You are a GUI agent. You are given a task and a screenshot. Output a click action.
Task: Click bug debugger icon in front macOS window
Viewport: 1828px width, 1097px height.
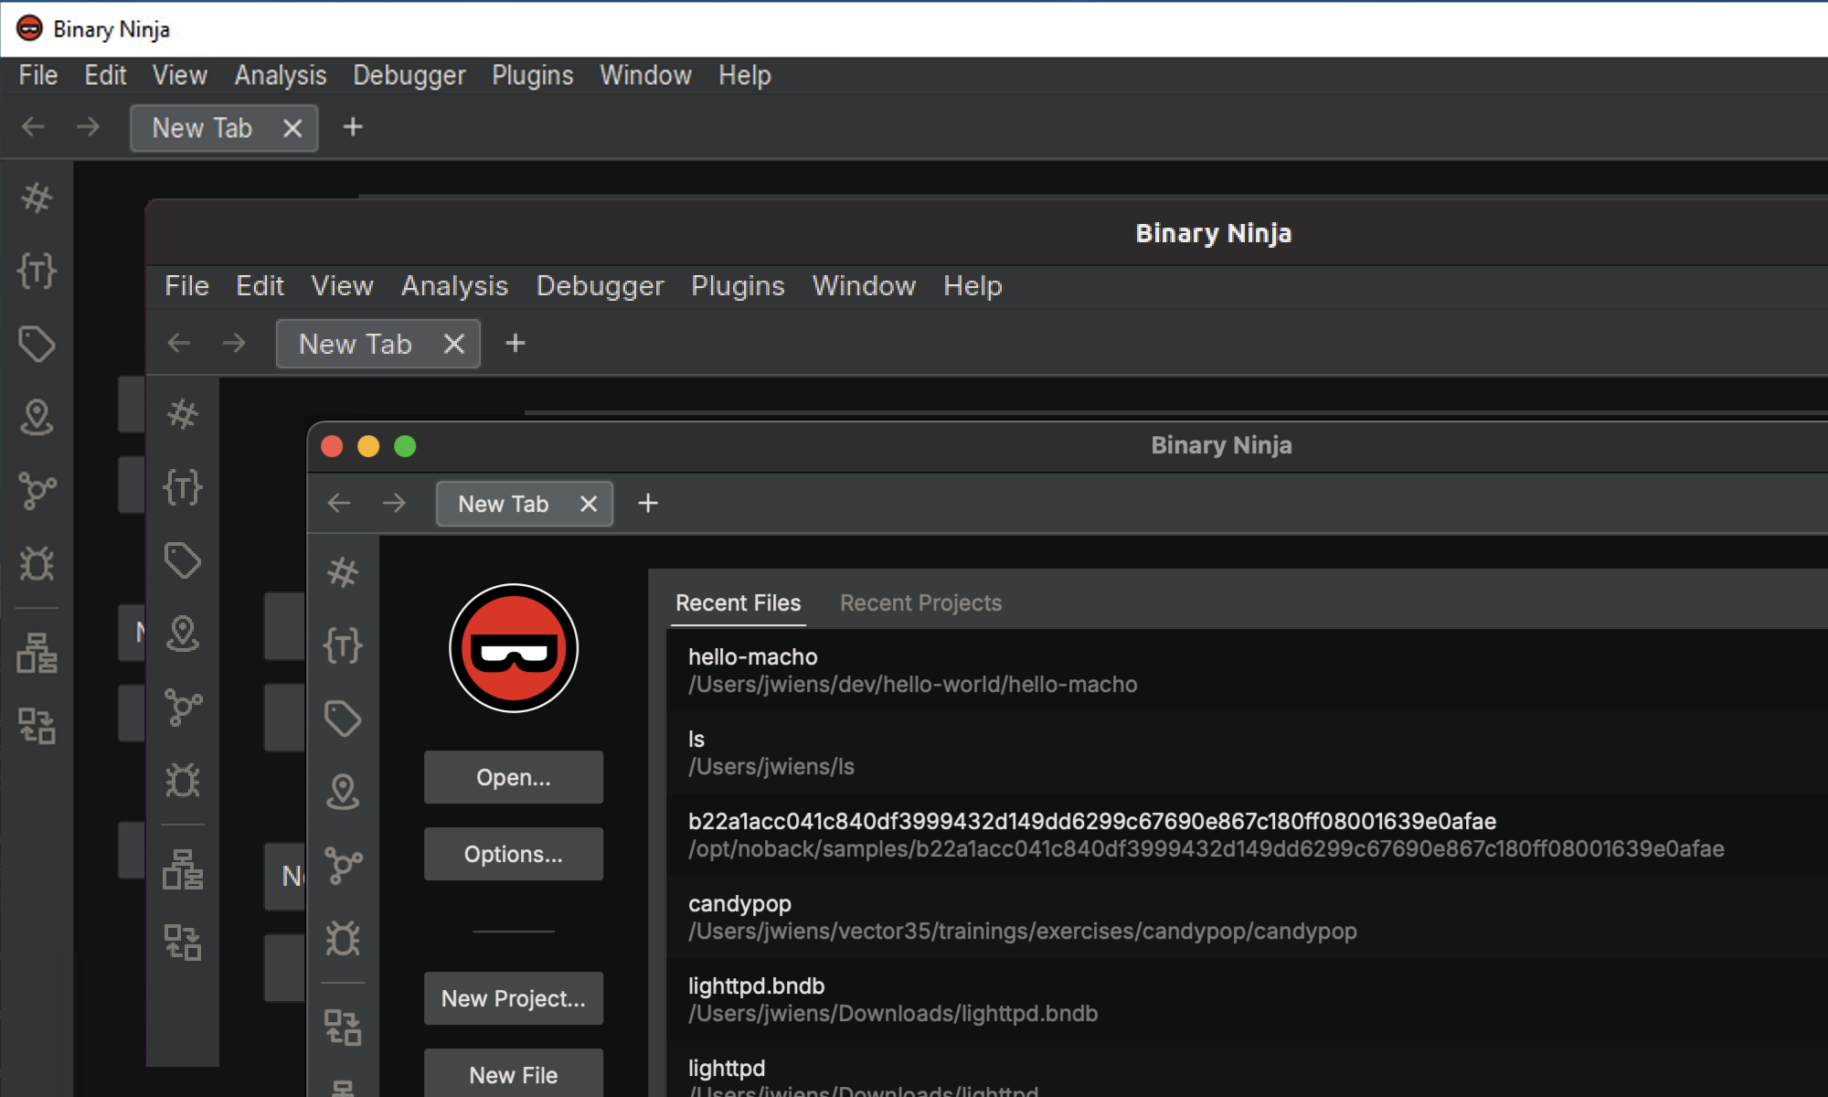pos(343,938)
